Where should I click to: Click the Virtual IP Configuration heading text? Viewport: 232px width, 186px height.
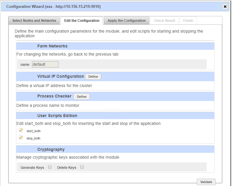(x=60, y=76)
